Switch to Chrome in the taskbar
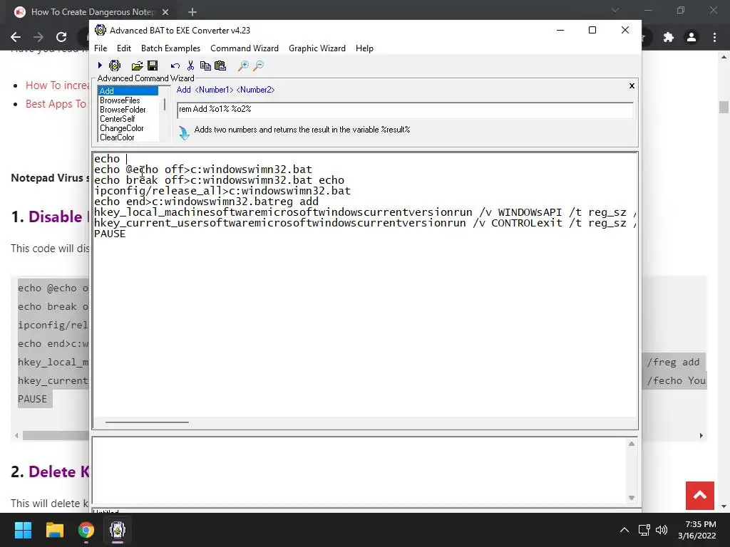 86,530
